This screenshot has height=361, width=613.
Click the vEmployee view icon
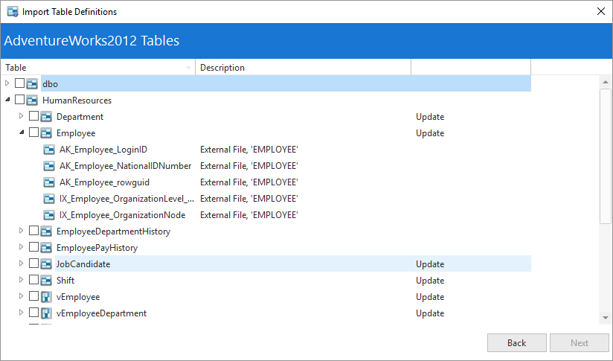[46, 297]
